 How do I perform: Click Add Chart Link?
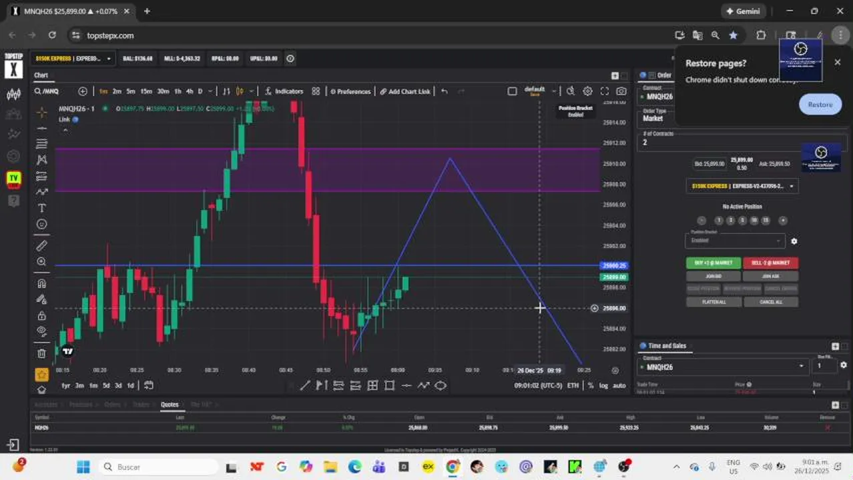click(x=405, y=91)
